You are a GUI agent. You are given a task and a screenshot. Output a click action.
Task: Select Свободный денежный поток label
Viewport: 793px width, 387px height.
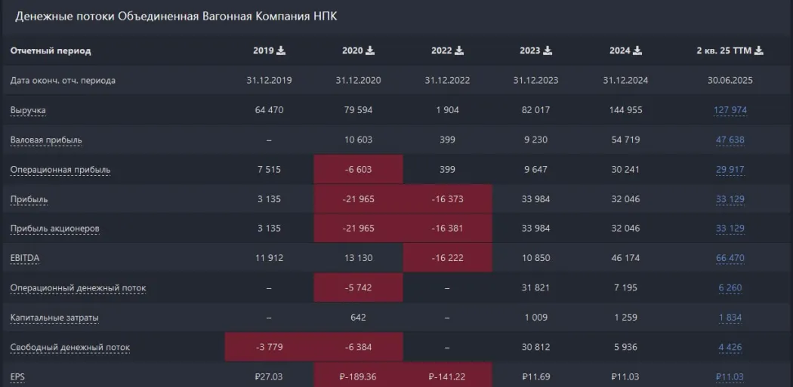tap(69, 347)
